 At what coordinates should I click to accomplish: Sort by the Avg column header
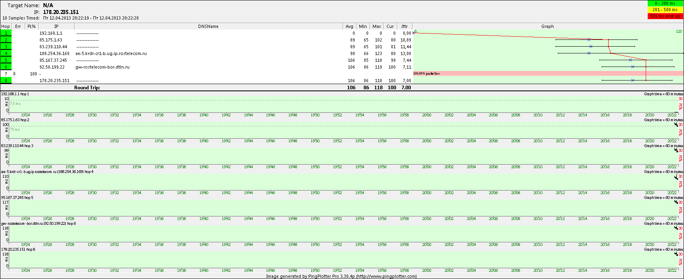[x=349, y=26]
